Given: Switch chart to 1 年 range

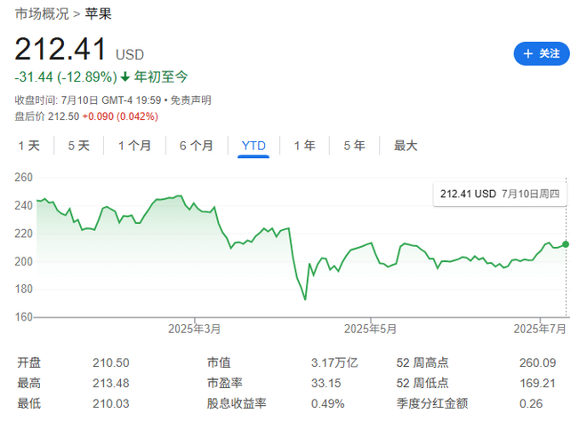Looking at the screenshot, I should (x=304, y=146).
